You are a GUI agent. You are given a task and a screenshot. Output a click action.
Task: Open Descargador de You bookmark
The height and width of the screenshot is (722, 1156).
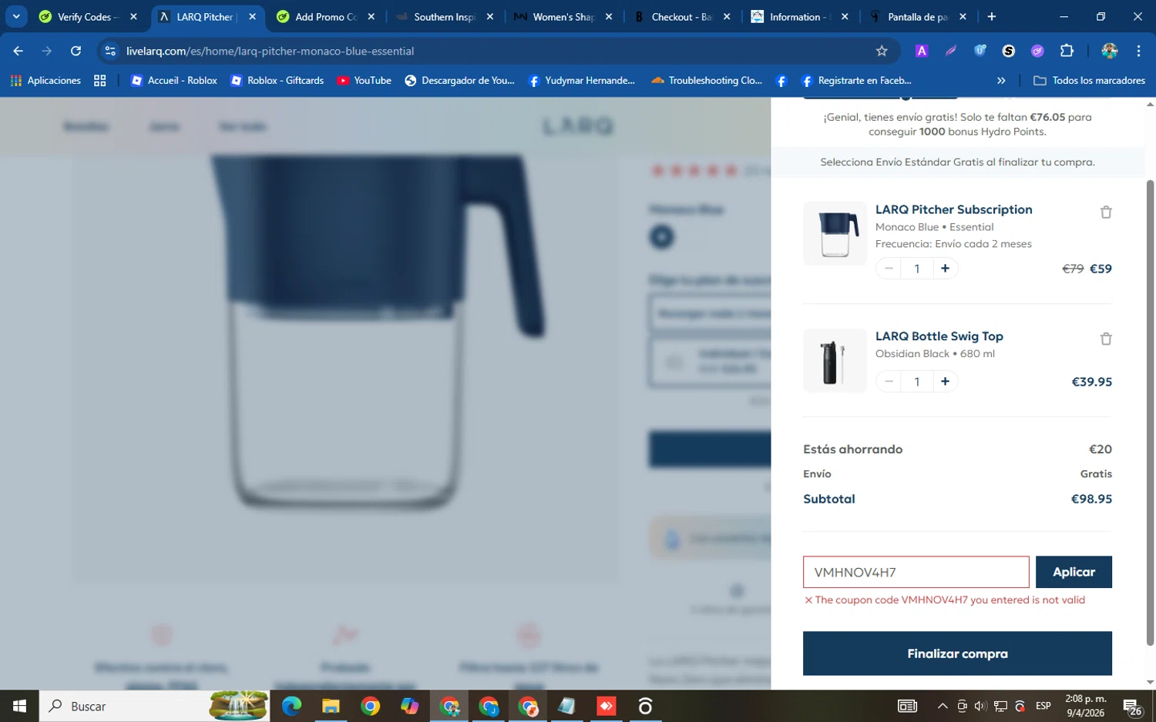(x=460, y=80)
